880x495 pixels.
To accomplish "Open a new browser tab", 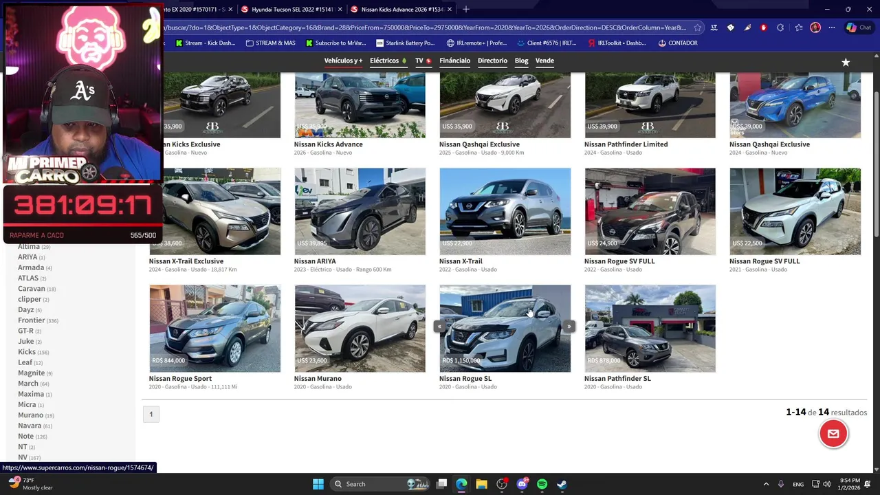I will point(466,10).
